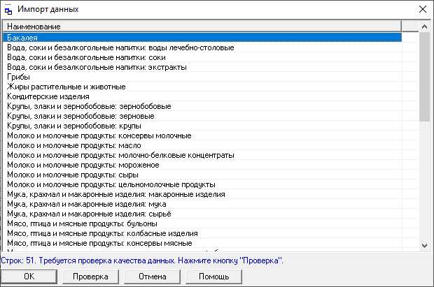Click the vertical scrollbar thumb
434x287 pixels.
(423, 77)
